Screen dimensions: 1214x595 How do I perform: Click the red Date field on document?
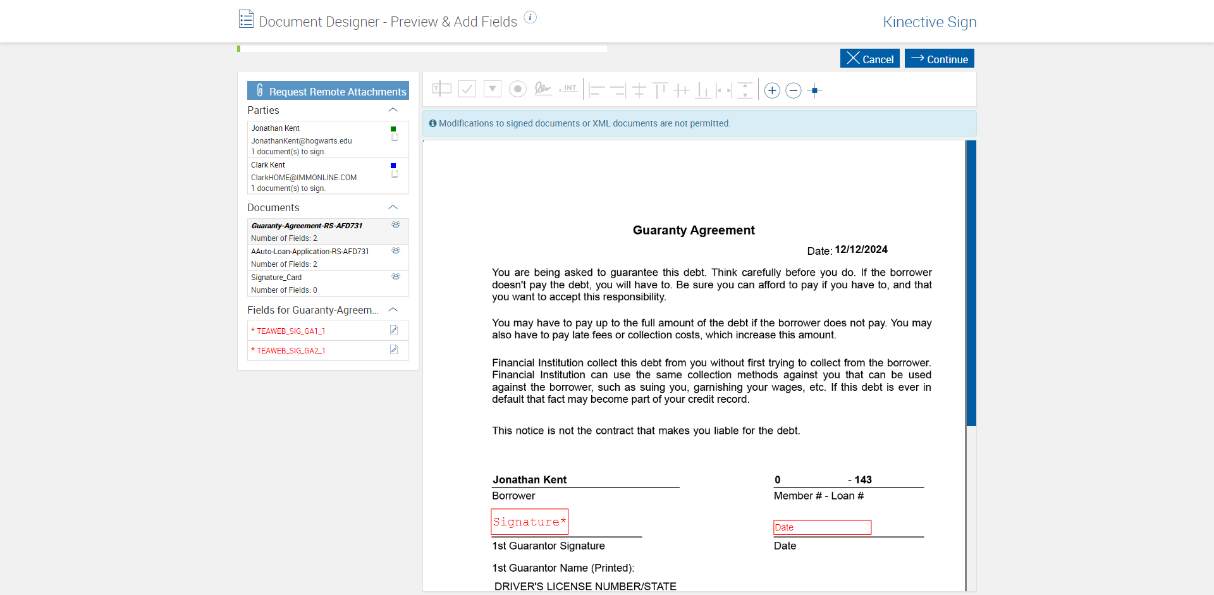click(823, 527)
